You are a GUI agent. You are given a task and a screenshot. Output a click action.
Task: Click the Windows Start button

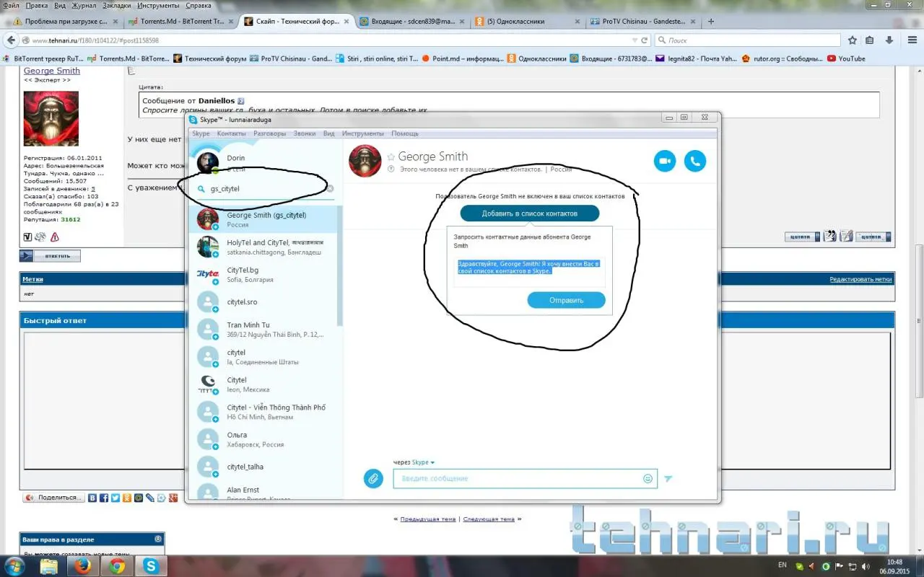point(14,566)
